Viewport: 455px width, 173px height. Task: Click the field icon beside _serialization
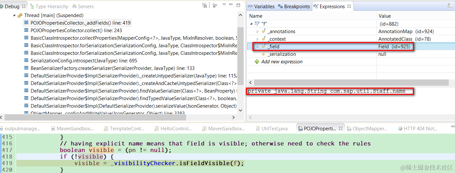(263, 54)
